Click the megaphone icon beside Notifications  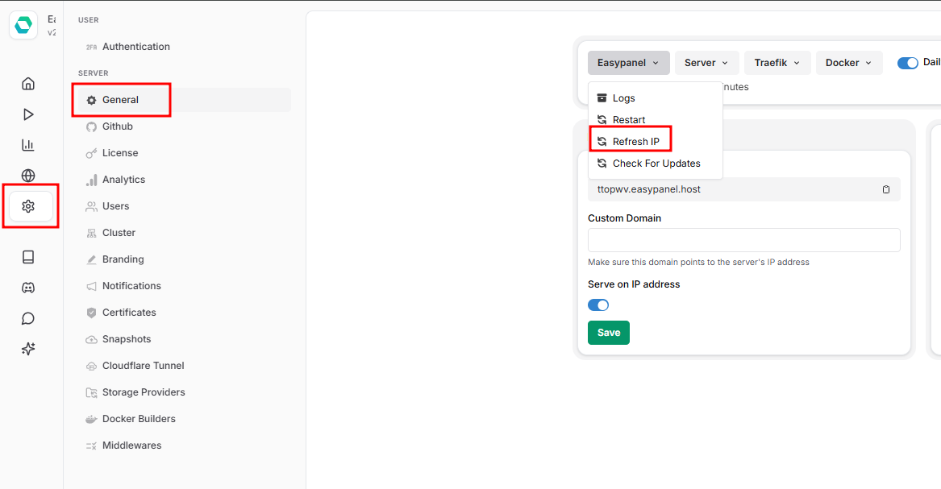91,286
